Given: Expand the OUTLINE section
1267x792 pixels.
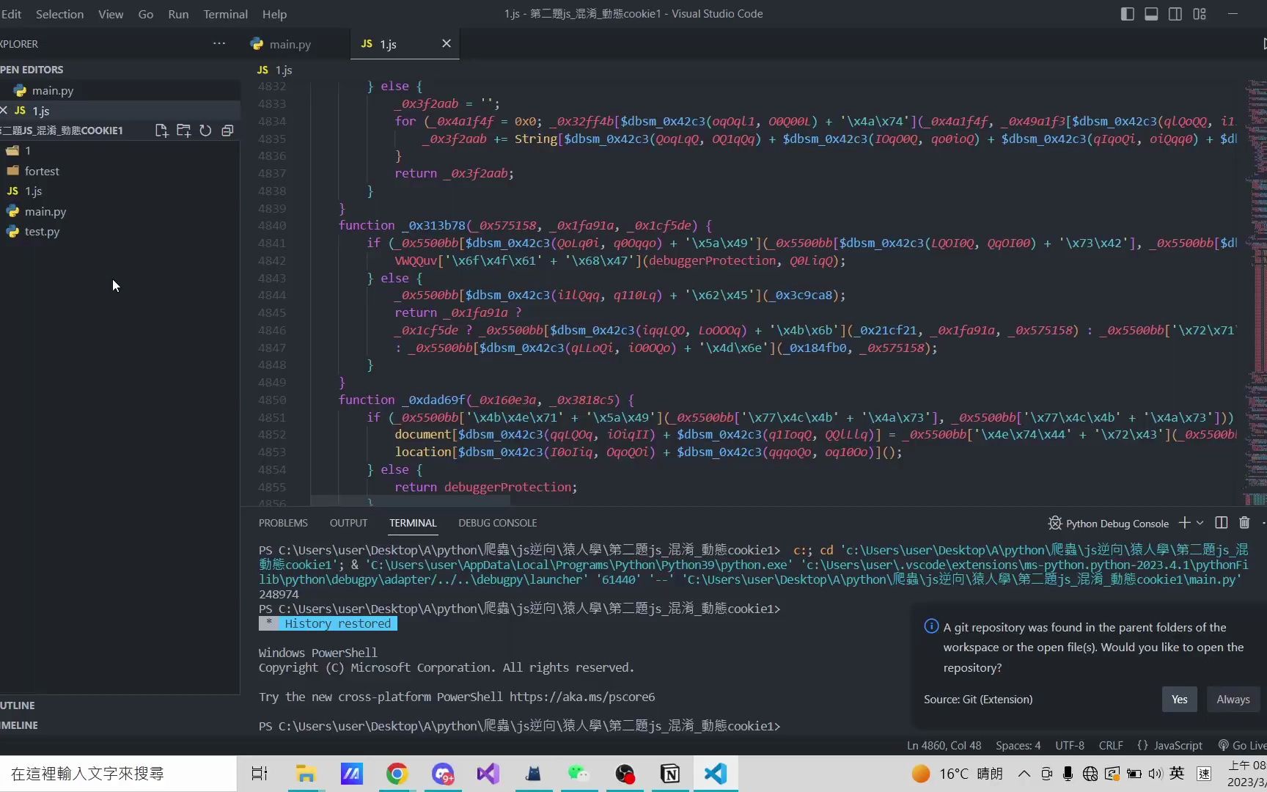Looking at the screenshot, I should click(x=18, y=705).
